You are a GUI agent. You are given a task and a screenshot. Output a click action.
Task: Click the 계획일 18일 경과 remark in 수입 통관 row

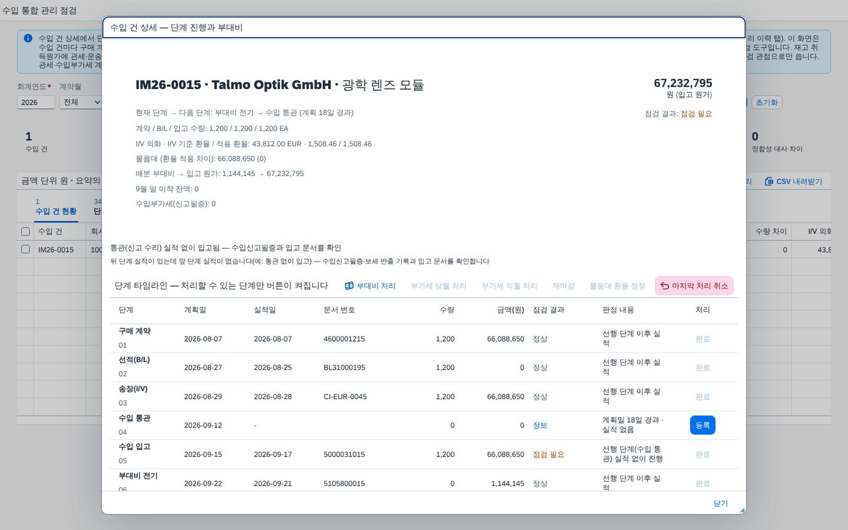pos(633,425)
